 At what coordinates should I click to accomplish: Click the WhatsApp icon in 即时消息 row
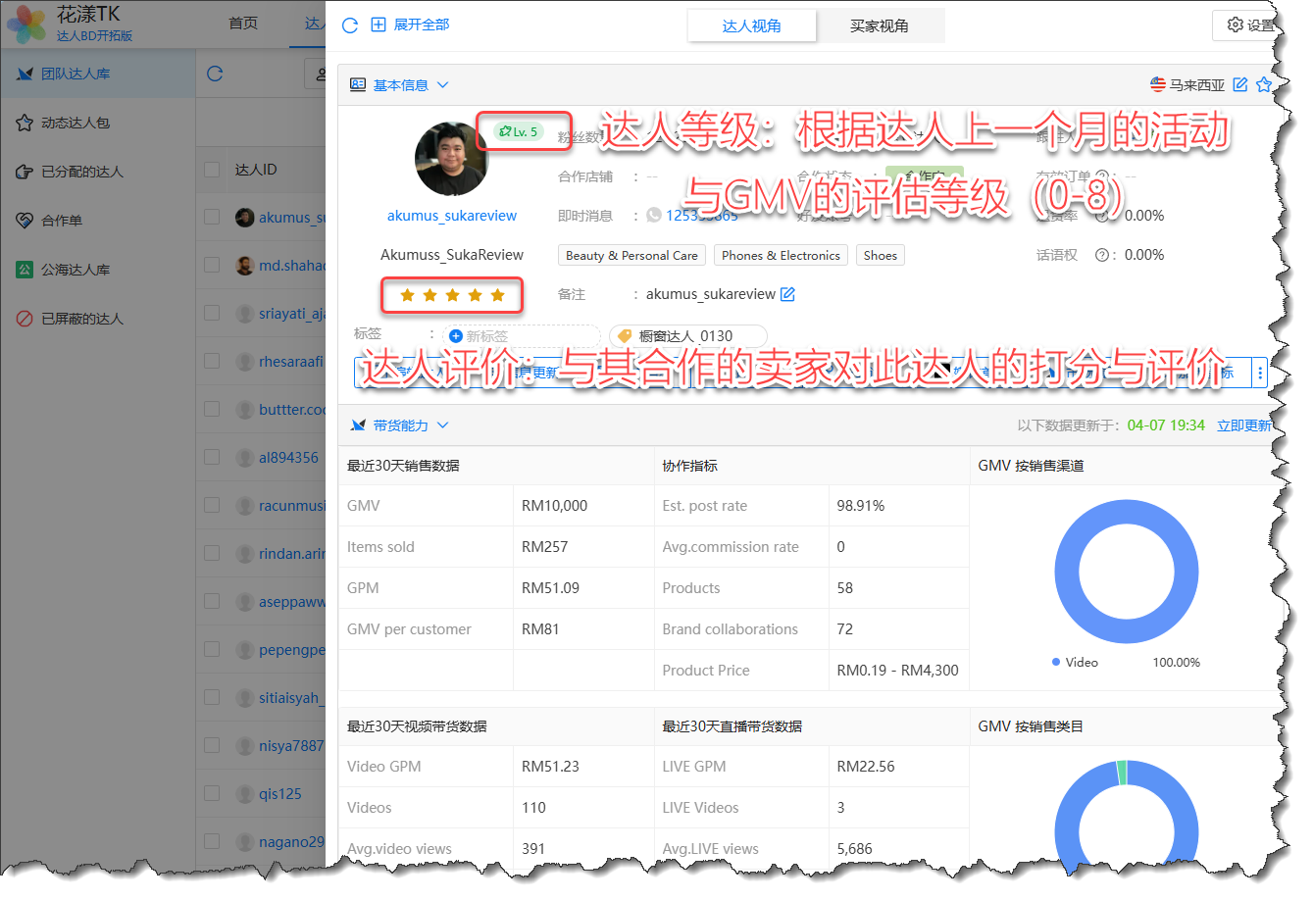pyautogui.click(x=654, y=216)
